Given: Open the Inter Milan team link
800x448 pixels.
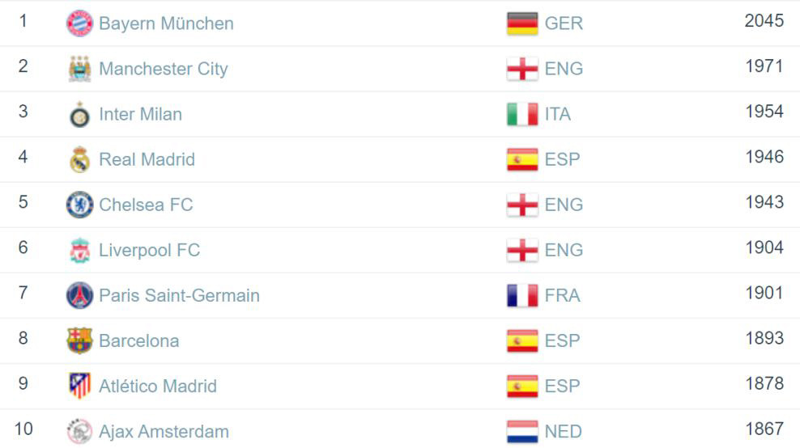Looking at the screenshot, I should tap(140, 114).
